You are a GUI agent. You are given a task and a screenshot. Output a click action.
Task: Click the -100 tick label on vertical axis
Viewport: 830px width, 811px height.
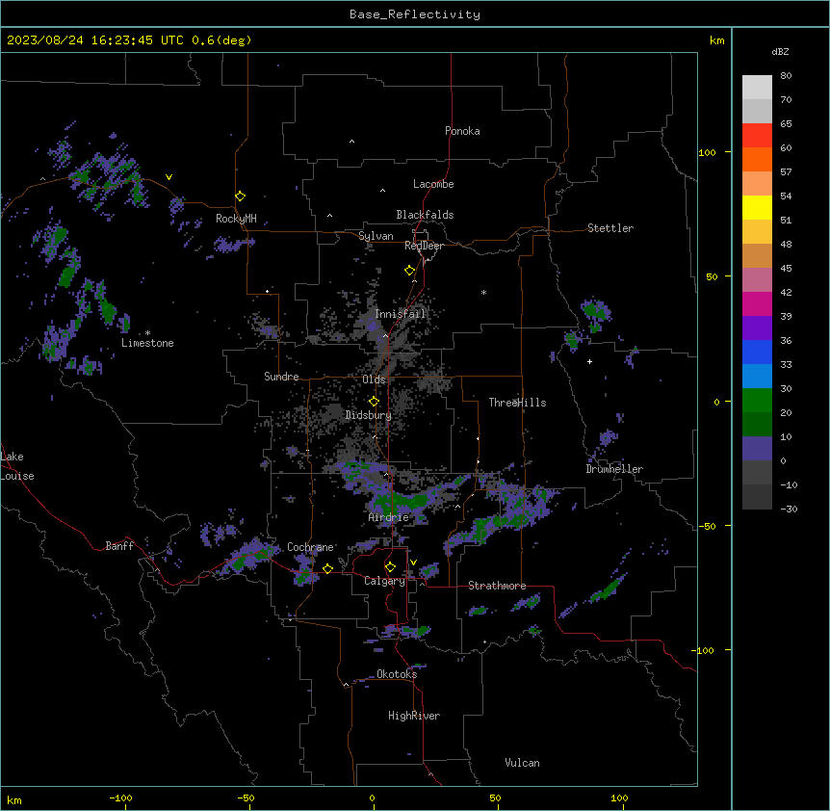[x=704, y=650]
